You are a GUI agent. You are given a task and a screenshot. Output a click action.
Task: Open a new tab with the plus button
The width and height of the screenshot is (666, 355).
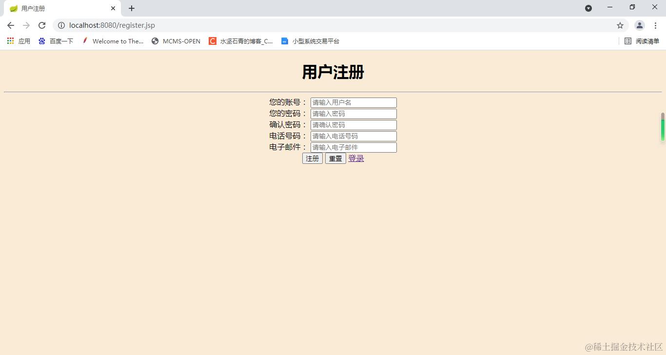point(131,8)
